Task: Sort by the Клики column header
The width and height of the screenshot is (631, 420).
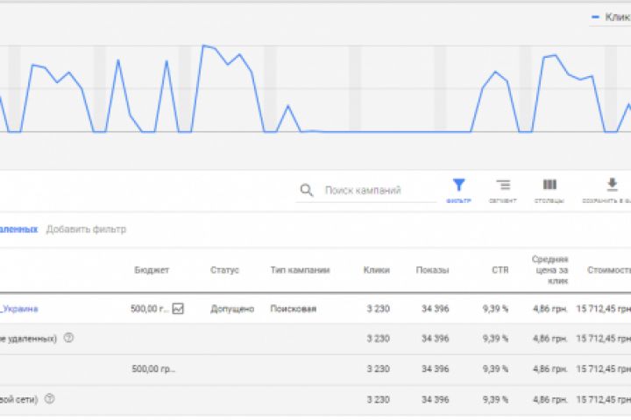Action: coord(376,270)
